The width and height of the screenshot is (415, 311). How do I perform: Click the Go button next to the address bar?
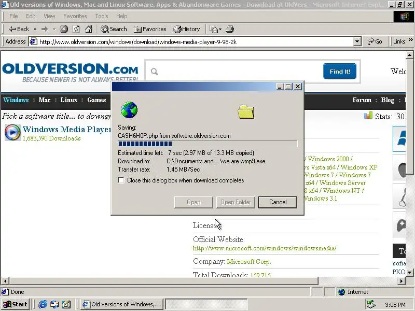[375, 42]
